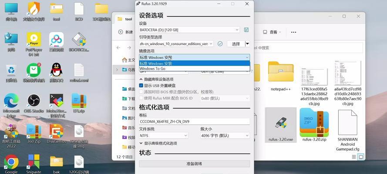Click the Explorer large icons view button
This screenshot has height=174, width=387.
tap(361, 157)
